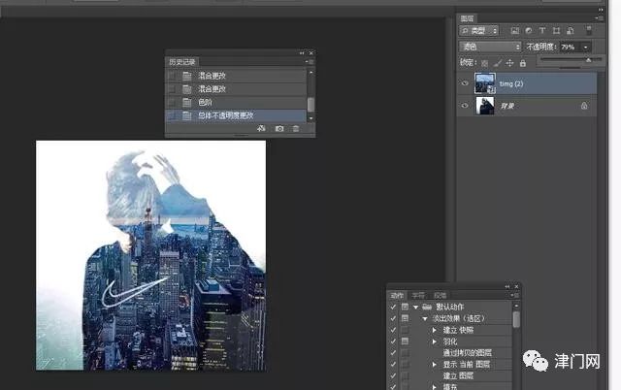Click create new document from state icon
The height and width of the screenshot is (390, 621).
(262, 128)
